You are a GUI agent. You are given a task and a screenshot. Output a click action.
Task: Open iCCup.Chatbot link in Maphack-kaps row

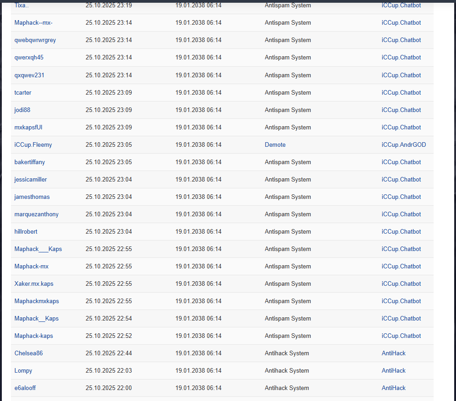click(x=401, y=336)
